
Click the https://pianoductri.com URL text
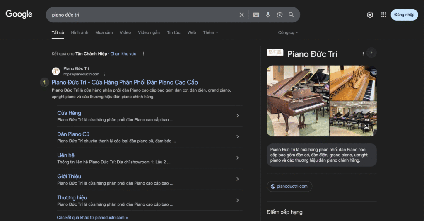pos(81,74)
